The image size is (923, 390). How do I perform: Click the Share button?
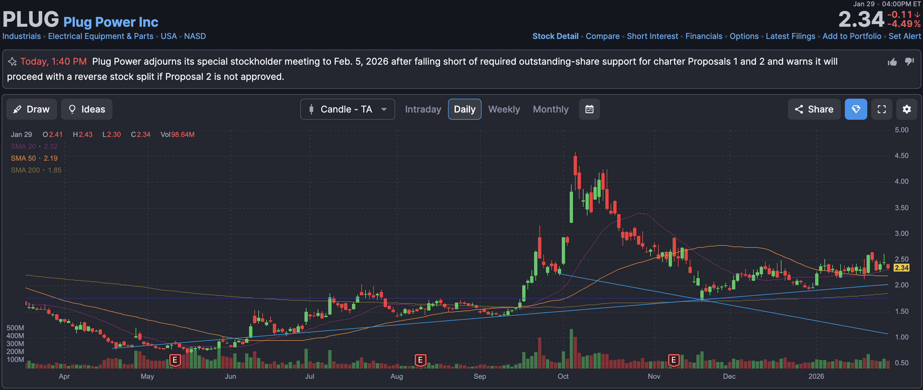click(x=814, y=109)
